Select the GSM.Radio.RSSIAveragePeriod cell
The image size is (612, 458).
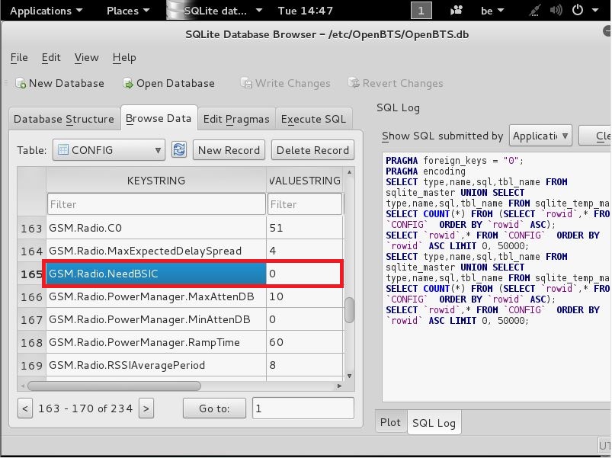click(156, 365)
